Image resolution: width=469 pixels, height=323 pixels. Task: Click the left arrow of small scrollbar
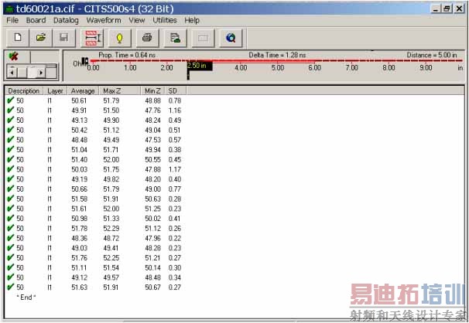click(12, 73)
